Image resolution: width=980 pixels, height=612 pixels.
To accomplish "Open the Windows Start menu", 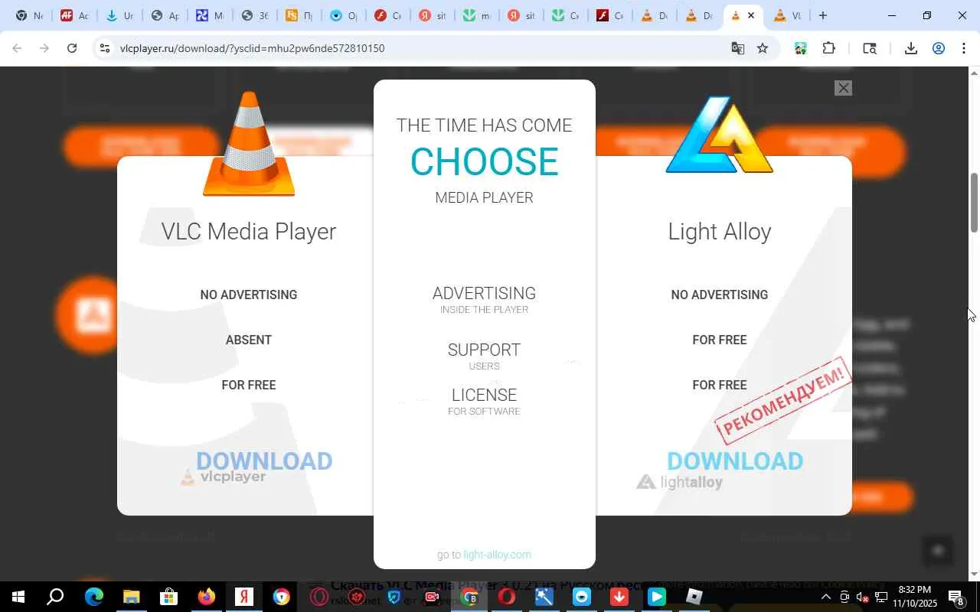I will (18, 597).
